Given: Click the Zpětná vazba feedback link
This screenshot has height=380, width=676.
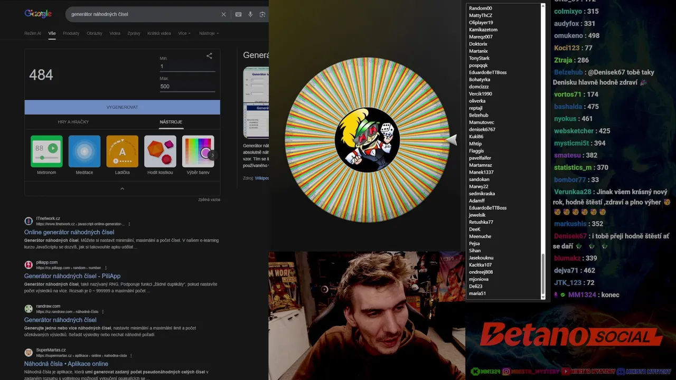Looking at the screenshot, I should click(x=209, y=199).
